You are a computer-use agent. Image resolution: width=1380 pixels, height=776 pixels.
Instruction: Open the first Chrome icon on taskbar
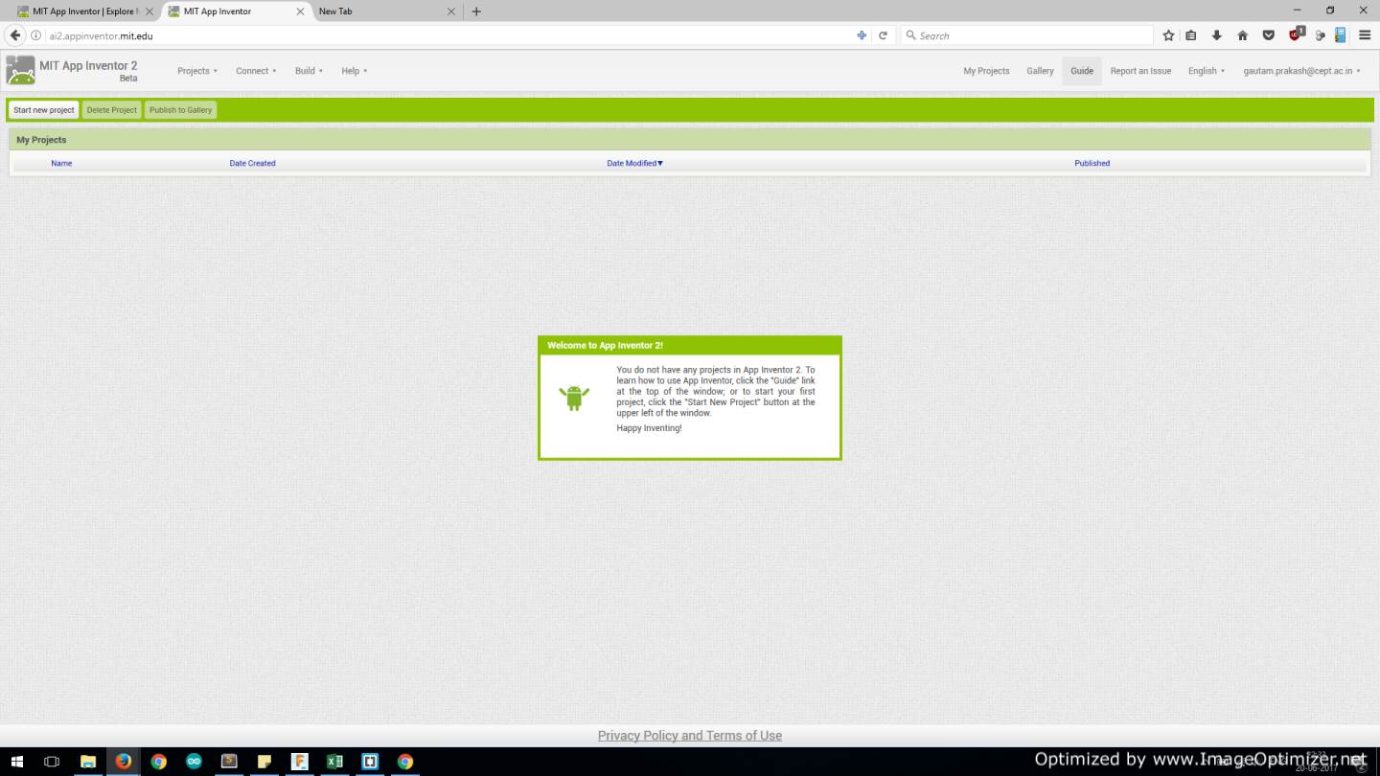tap(158, 762)
